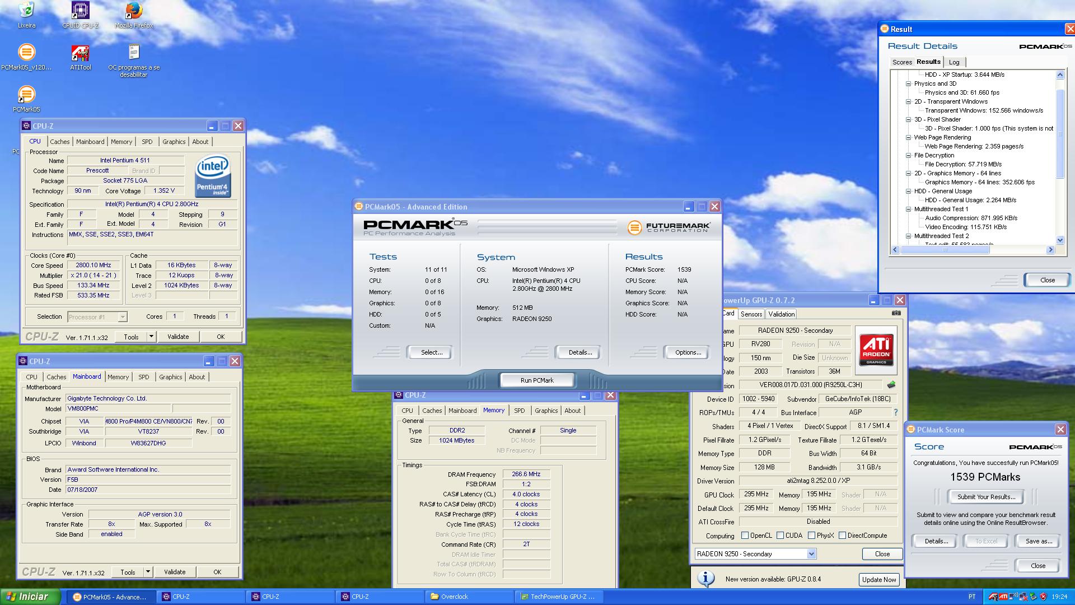Switch to the PCMark05 Advanced taskbar item
Viewport: 1075px width, 605px height.
tap(110, 597)
